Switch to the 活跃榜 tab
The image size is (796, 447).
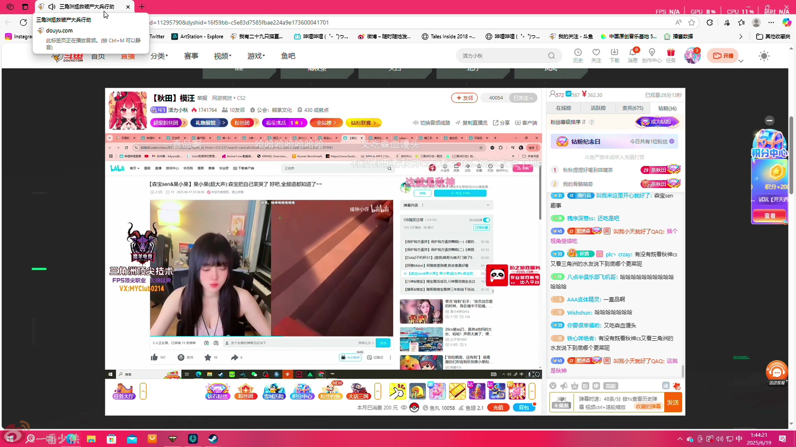pos(598,108)
